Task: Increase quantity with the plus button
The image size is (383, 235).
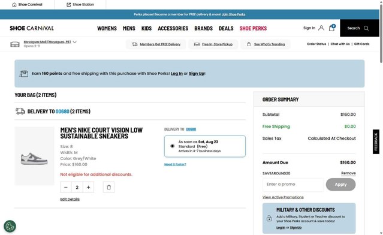Action: point(89,188)
